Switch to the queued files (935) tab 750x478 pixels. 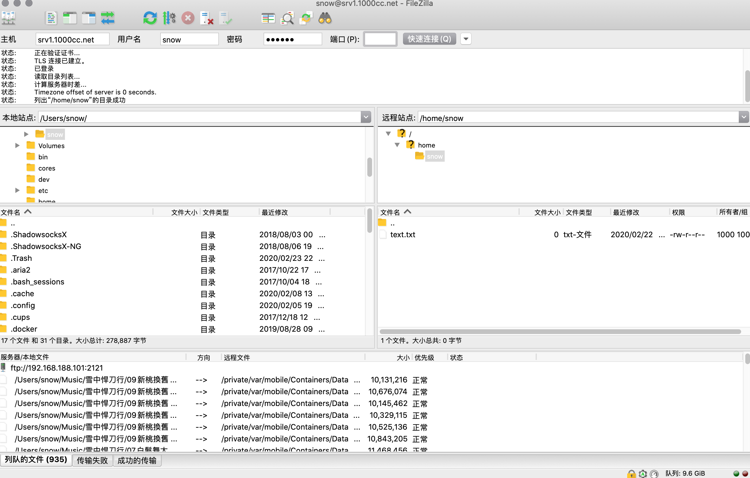click(36, 460)
